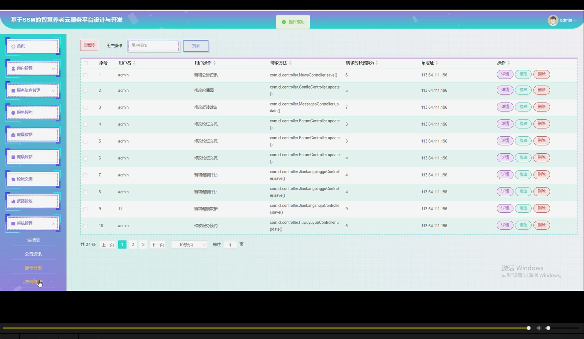Check the checkbox for row 3

[x=86, y=107]
